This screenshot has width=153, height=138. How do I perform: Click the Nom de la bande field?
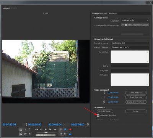130,43
